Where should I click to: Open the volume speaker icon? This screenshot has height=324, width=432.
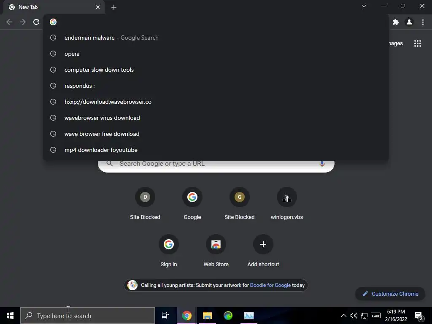[x=354, y=316]
